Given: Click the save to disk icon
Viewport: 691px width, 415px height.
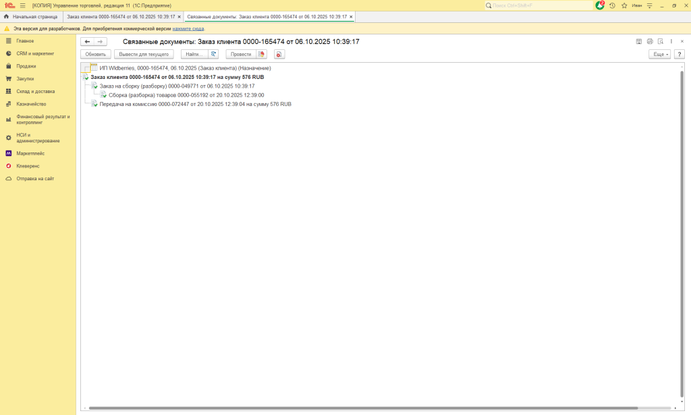Looking at the screenshot, I should (639, 42).
